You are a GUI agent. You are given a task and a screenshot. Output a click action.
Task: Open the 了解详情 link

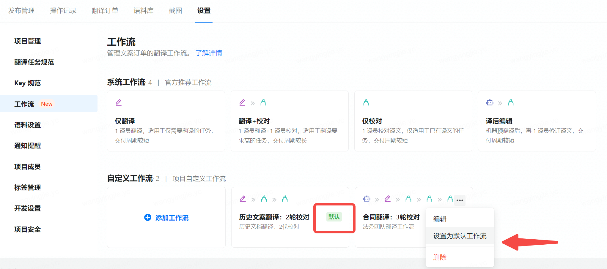pyautogui.click(x=209, y=53)
